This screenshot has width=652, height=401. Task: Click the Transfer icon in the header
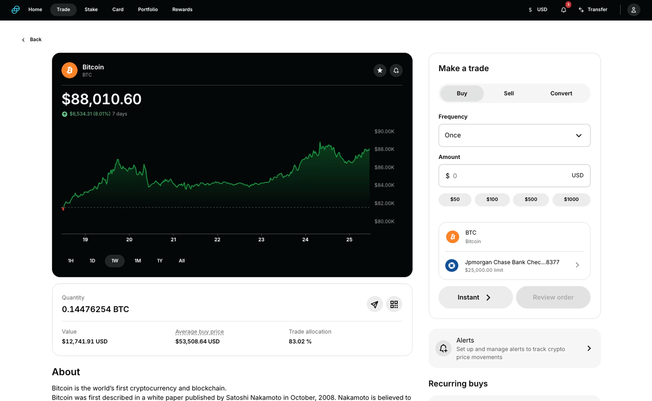(581, 10)
